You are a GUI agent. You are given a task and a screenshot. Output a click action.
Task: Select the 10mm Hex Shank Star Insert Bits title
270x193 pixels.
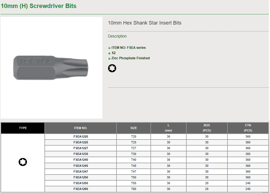pyautogui.click(x=145, y=23)
